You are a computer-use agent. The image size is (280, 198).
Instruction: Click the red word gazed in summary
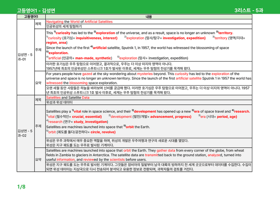(87, 74)
